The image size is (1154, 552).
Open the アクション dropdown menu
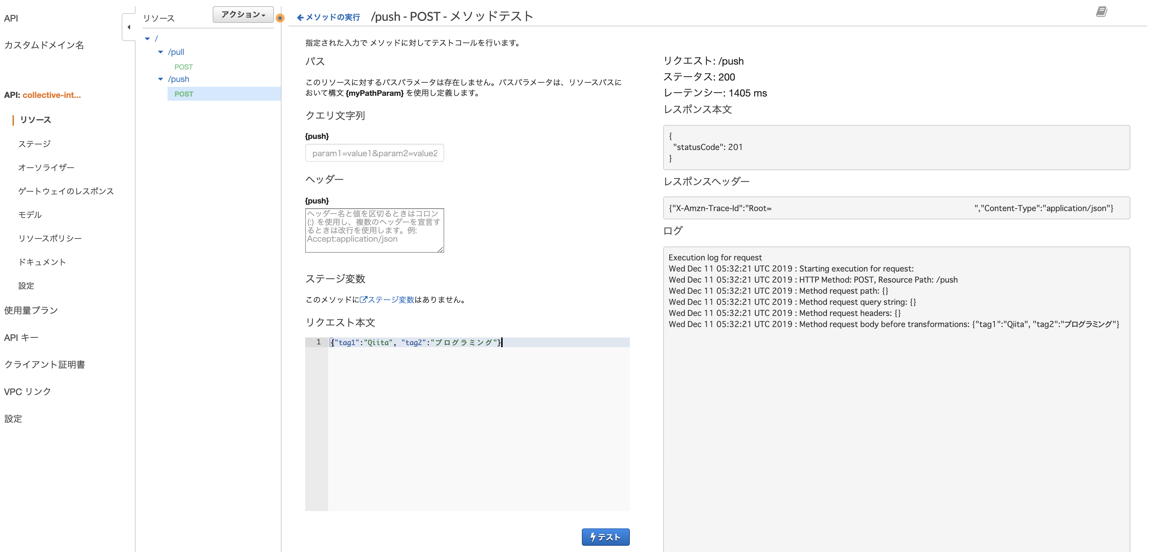[243, 15]
